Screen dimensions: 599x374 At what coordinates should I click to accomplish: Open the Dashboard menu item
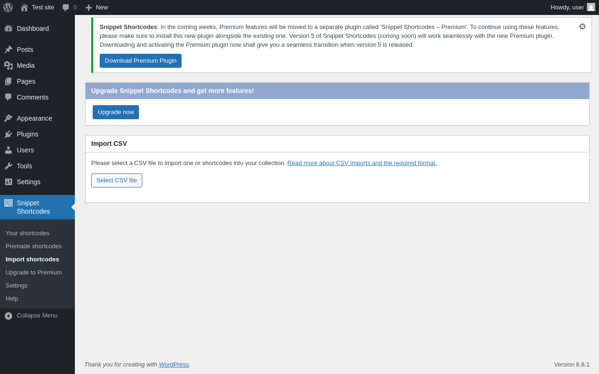click(33, 29)
